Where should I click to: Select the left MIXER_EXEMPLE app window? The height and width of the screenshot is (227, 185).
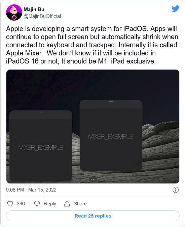41,146
